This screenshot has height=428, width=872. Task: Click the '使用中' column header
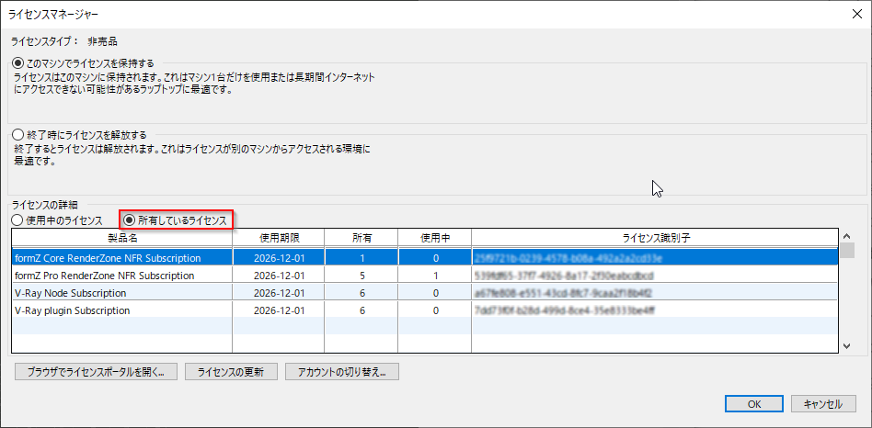coord(434,238)
